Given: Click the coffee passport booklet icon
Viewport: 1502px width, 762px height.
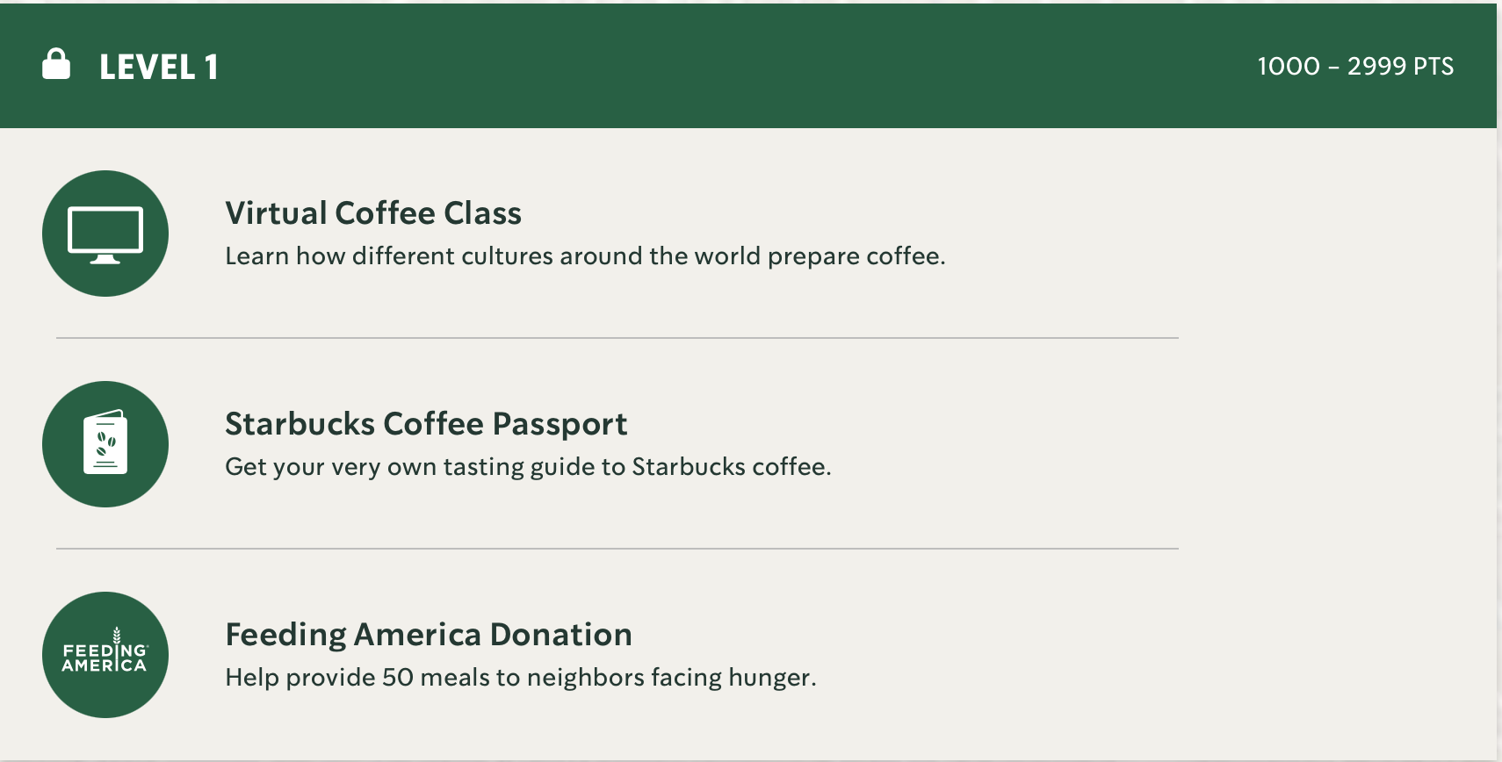Looking at the screenshot, I should point(105,444).
